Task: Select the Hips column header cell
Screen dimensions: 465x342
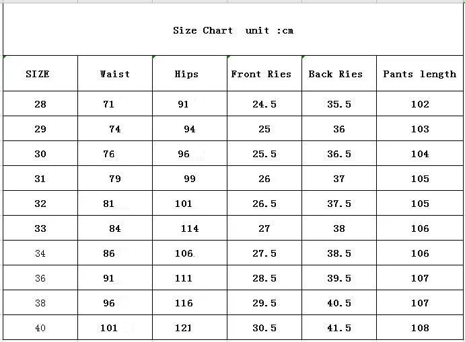Action: point(190,73)
